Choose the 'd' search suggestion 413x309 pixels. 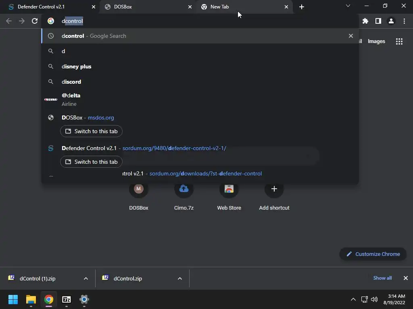200,51
